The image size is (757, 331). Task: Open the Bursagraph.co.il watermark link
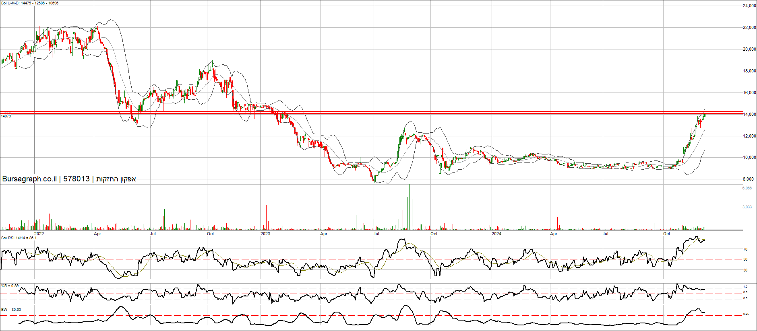coord(29,179)
